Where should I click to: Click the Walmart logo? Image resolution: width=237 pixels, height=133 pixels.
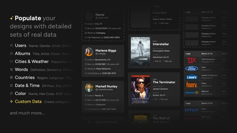click(192, 93)
